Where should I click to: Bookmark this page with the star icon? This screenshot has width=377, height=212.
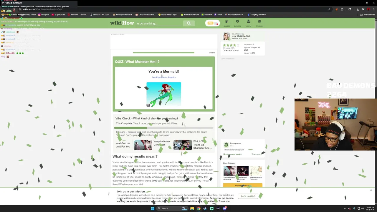[x=329, y=9]
